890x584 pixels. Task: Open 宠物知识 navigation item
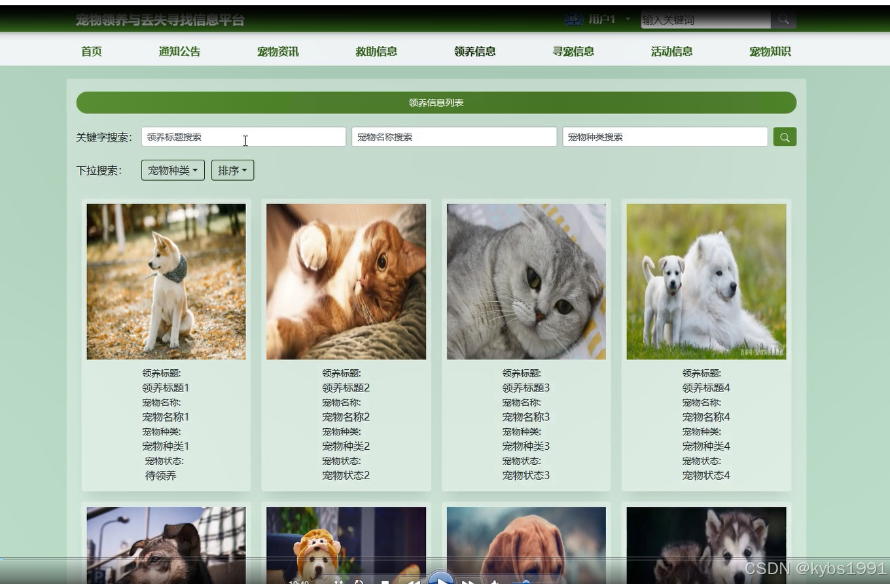pos(770,52)
